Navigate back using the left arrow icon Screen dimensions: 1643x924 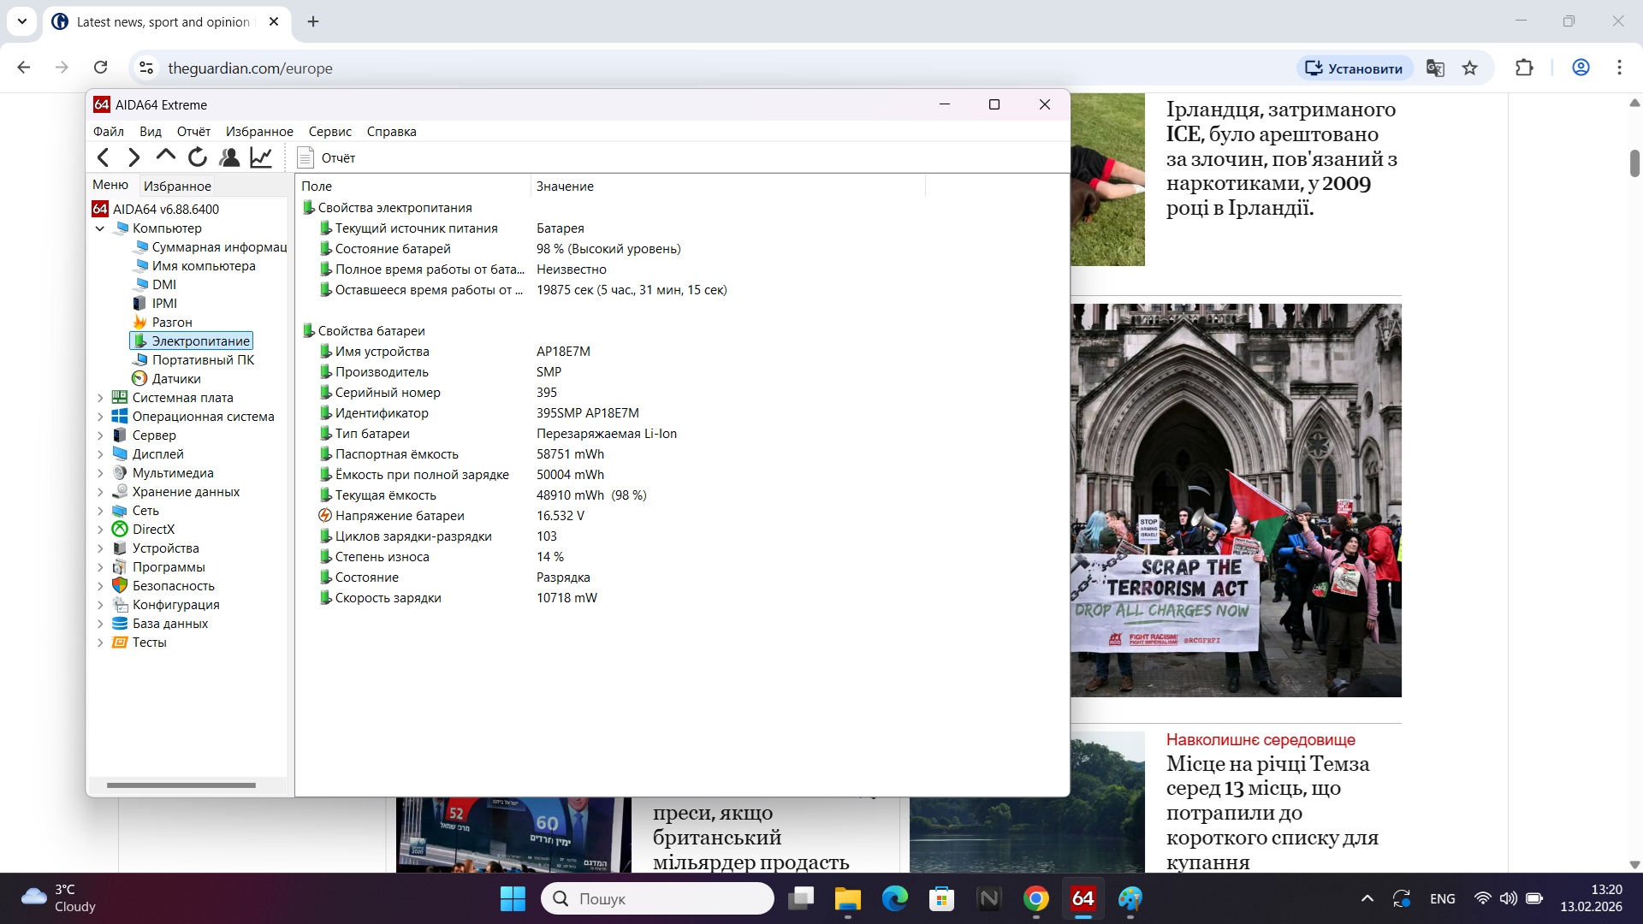click(103, 157)
